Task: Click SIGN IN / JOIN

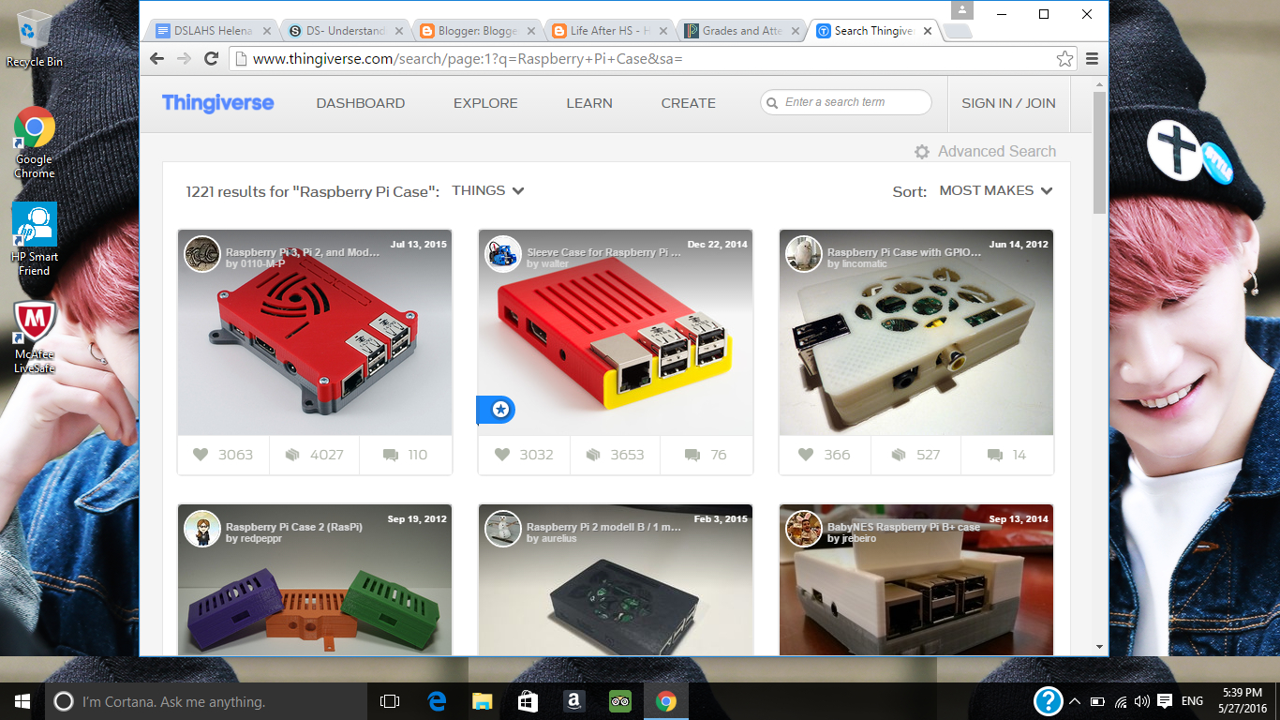Action: coord(1008,103)
